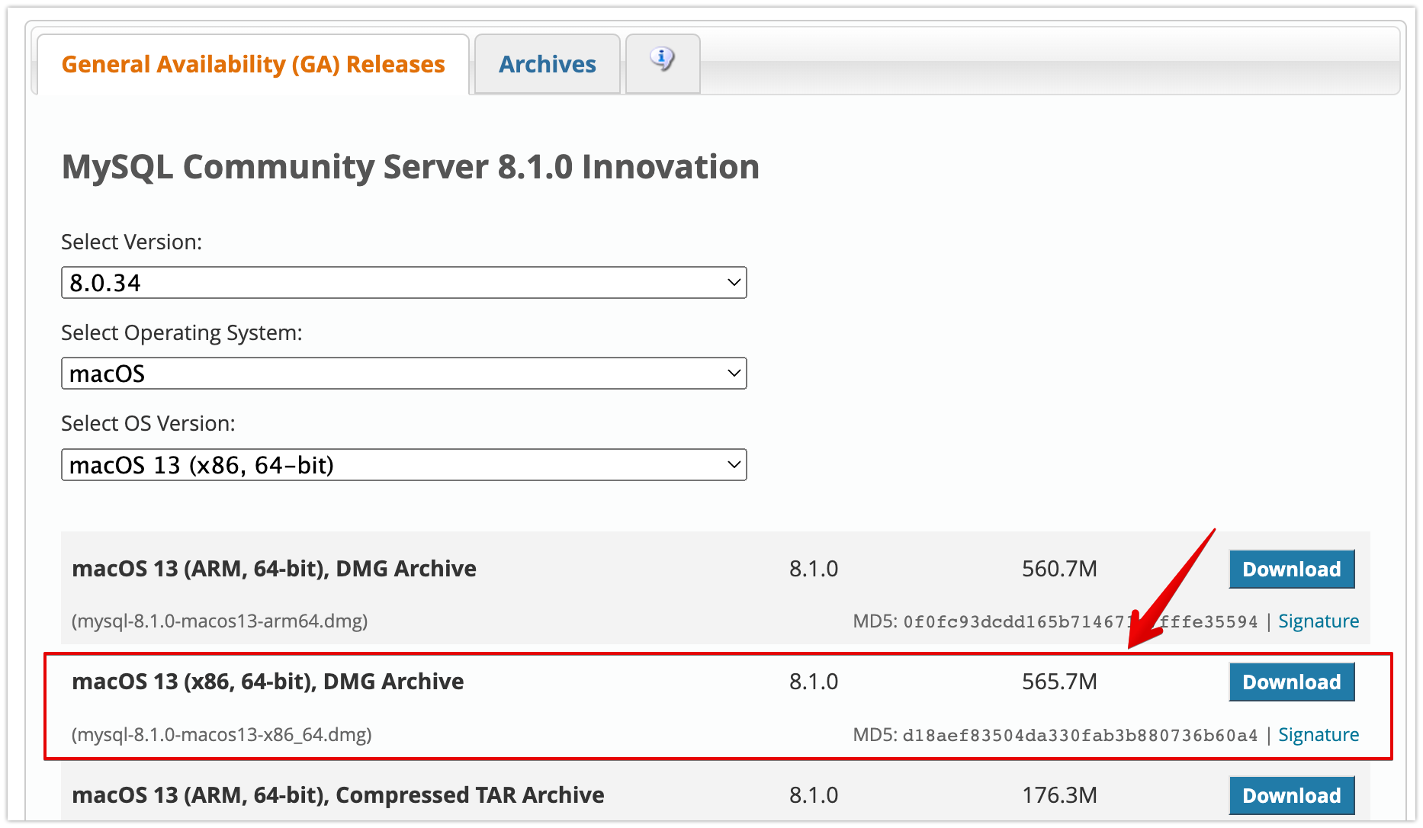
Task: Download the ARM Compressed TAR Archive
Action: click(1291, 795)
